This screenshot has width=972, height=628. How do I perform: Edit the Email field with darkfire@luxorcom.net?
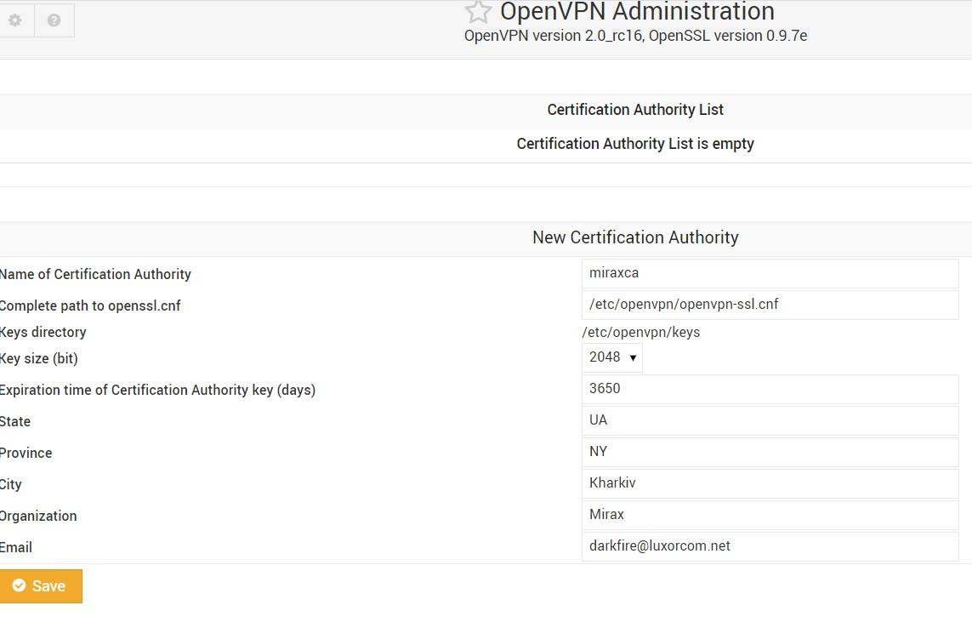tap(770, 546)
